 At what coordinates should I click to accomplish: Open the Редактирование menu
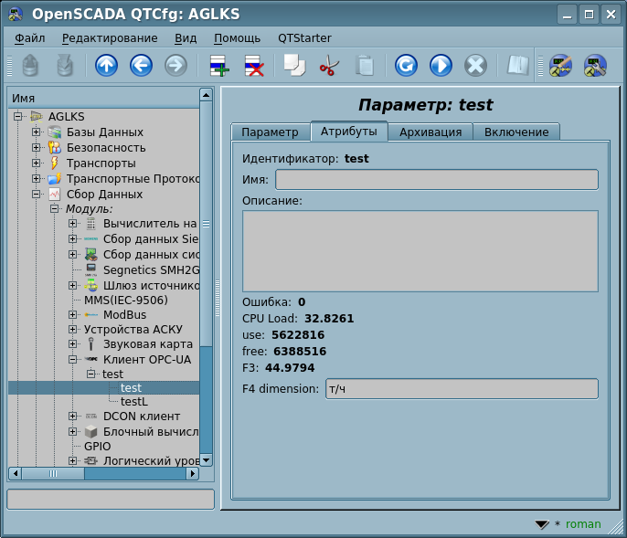coord(109,38)
